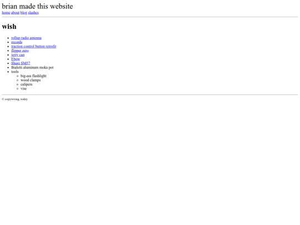Open the Shure SM57 link

coord(21,63)
